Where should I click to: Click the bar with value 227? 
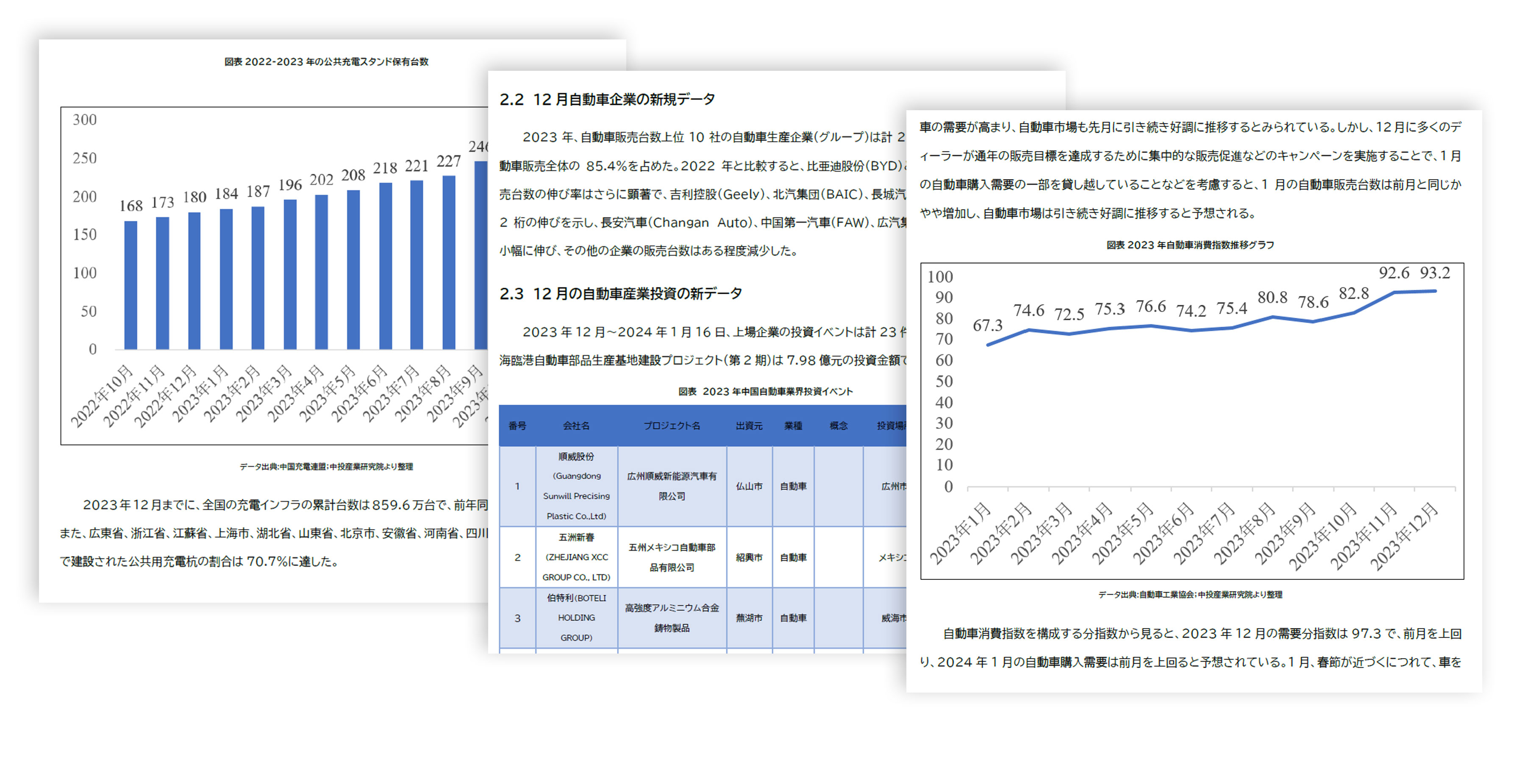[x=449, y=262]
